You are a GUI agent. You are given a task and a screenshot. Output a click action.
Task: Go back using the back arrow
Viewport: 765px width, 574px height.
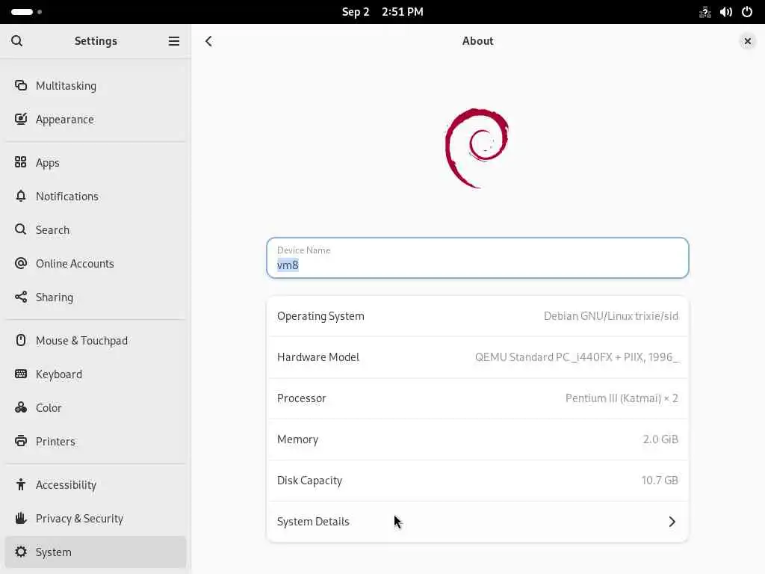tap(209, 41)
